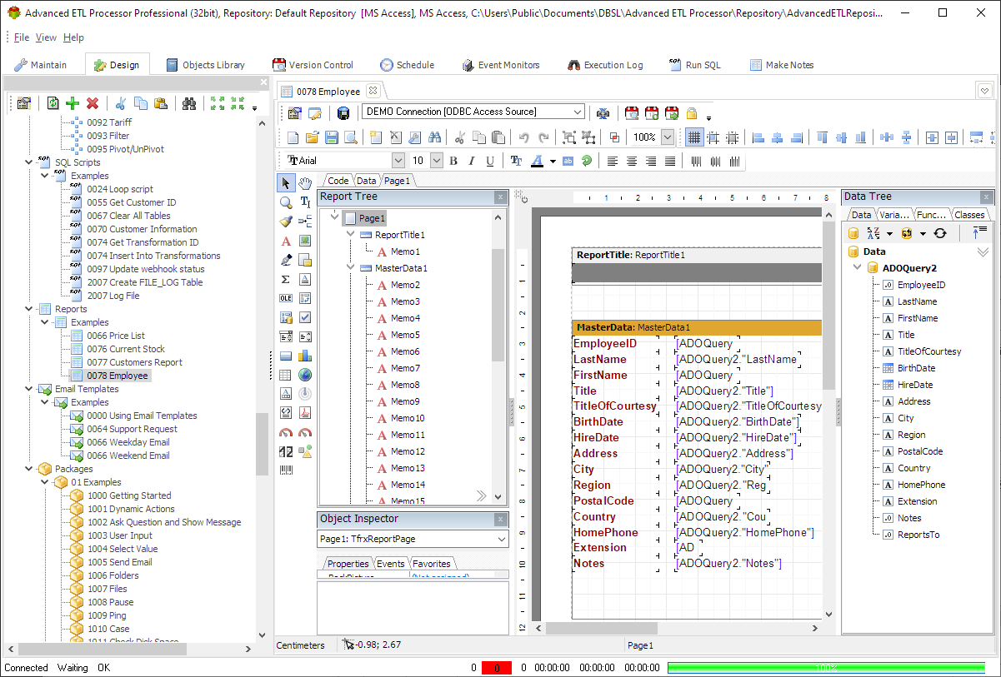Screen dimensions: 1001x677
Task: Toggle the show grid button
Action: (693, 137)
